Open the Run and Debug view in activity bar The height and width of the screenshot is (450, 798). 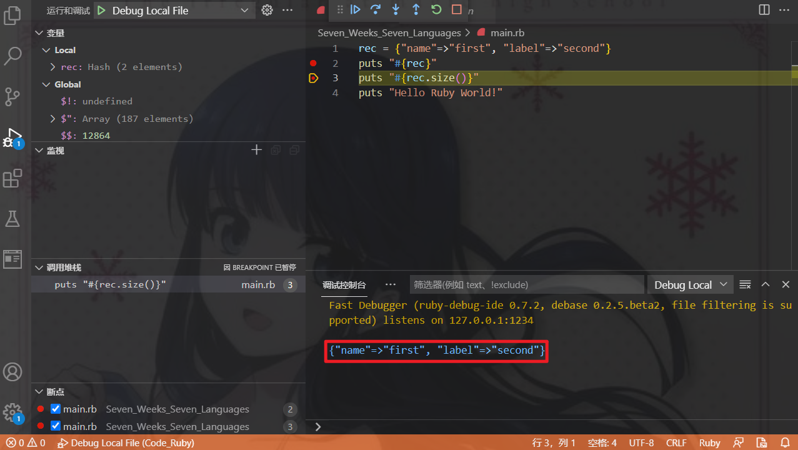click(12, 136)
